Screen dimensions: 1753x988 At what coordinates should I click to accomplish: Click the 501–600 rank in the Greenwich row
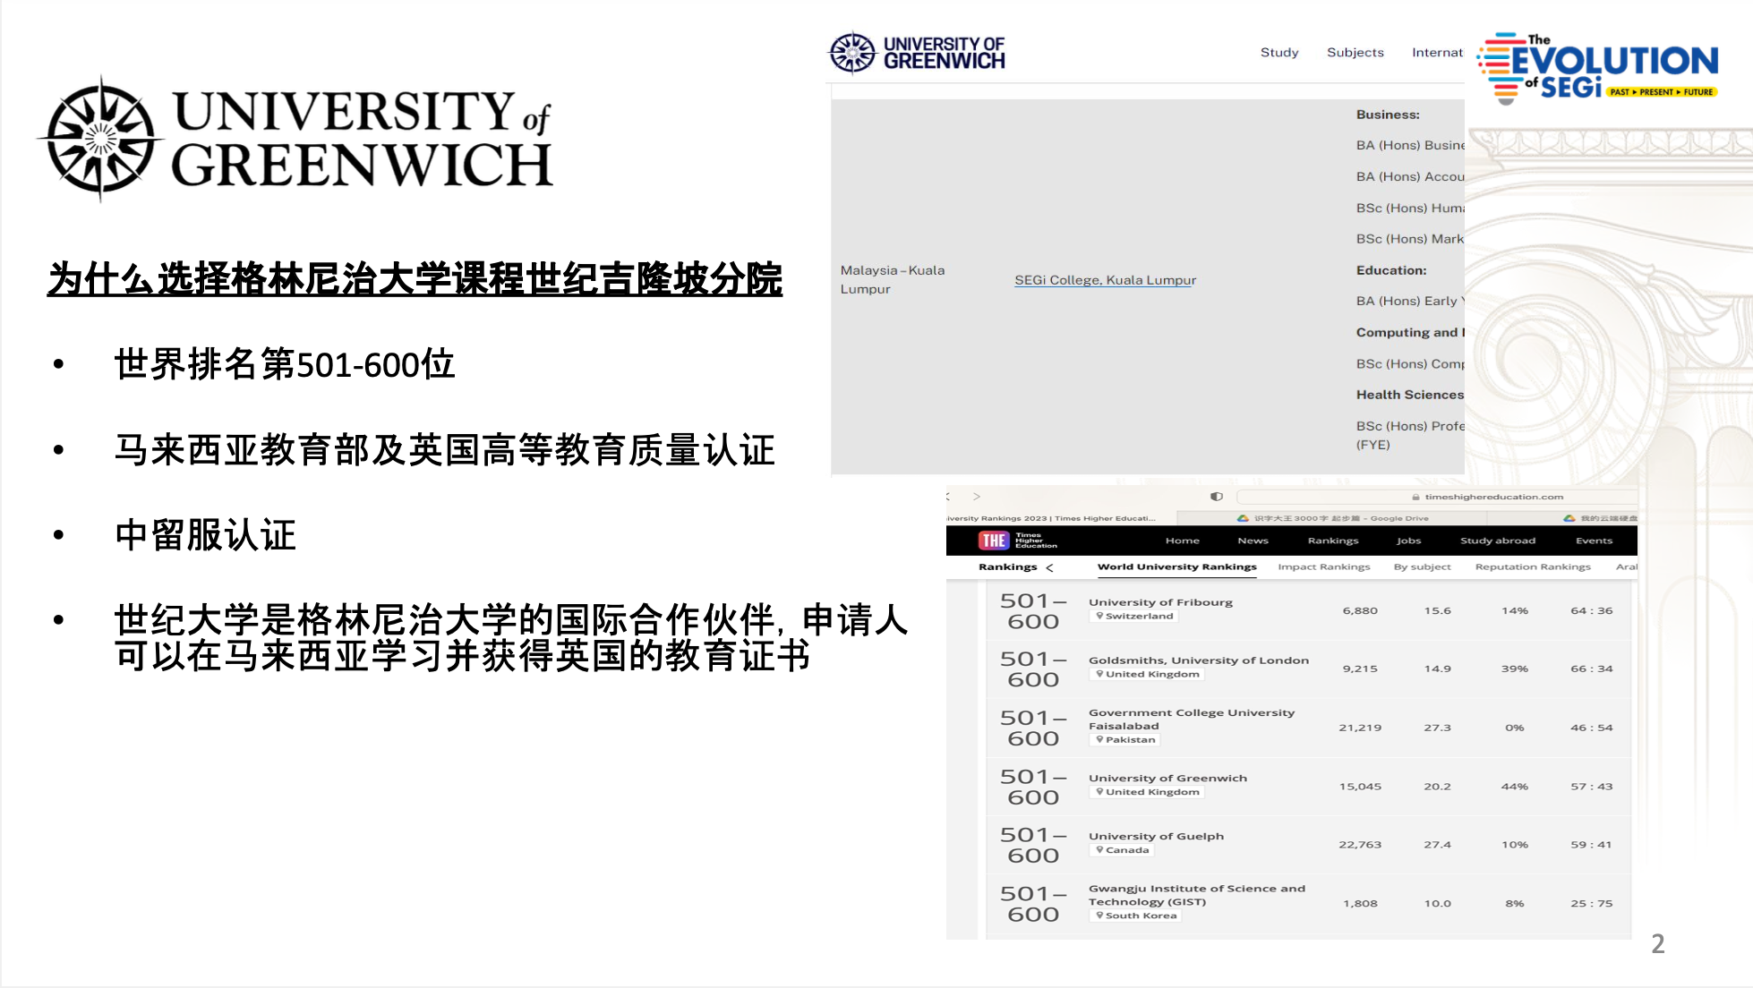(x=1033, y=788)
